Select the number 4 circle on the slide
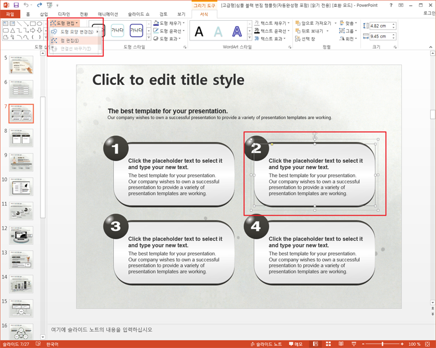 click(256, 227)
